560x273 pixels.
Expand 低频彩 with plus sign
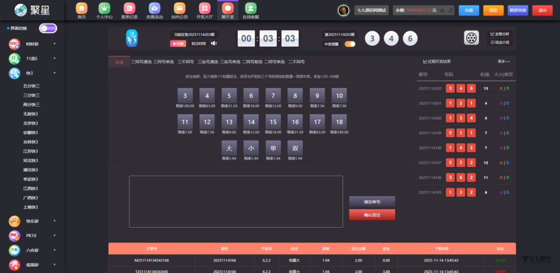pyautogui.click(x=55, y=264)
